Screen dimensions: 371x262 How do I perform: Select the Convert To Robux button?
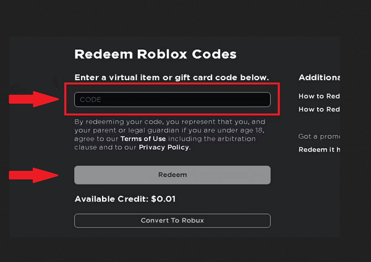coord(173,221)
